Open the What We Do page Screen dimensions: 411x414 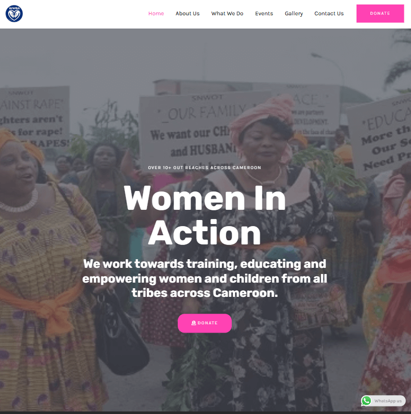point(227,13)
